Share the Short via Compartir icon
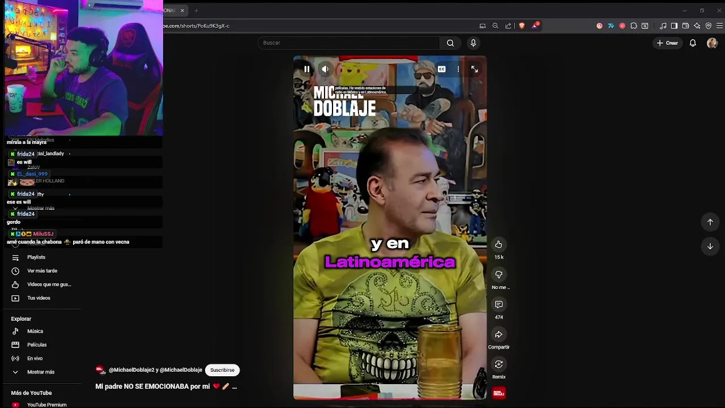This screenshot has width=725, height=408. (x=498, y=334)
